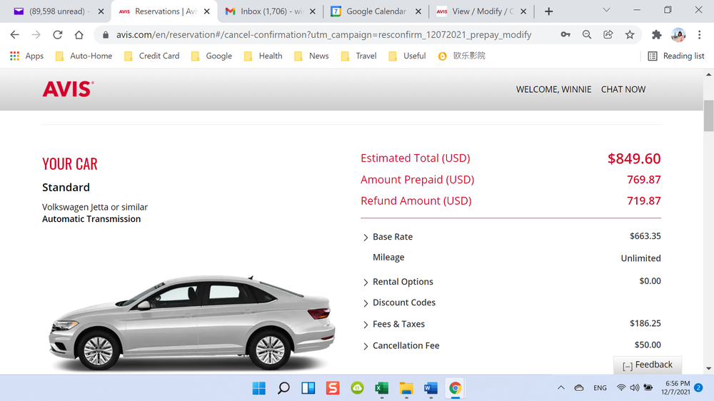Open the Health bookmark folder

(x=263, y=56)
